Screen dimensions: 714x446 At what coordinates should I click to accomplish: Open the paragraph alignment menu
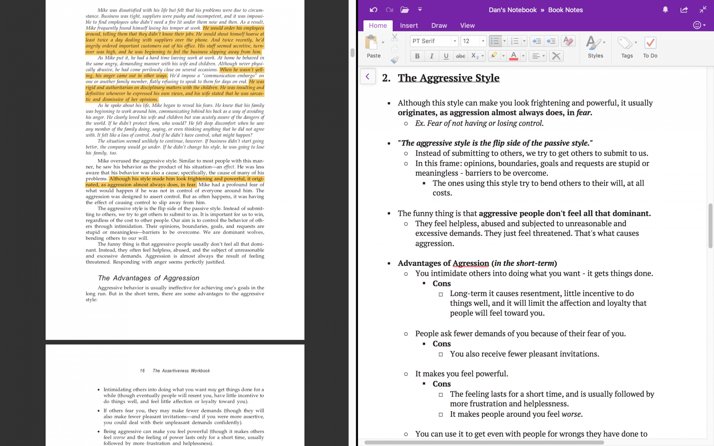point(538,56)
